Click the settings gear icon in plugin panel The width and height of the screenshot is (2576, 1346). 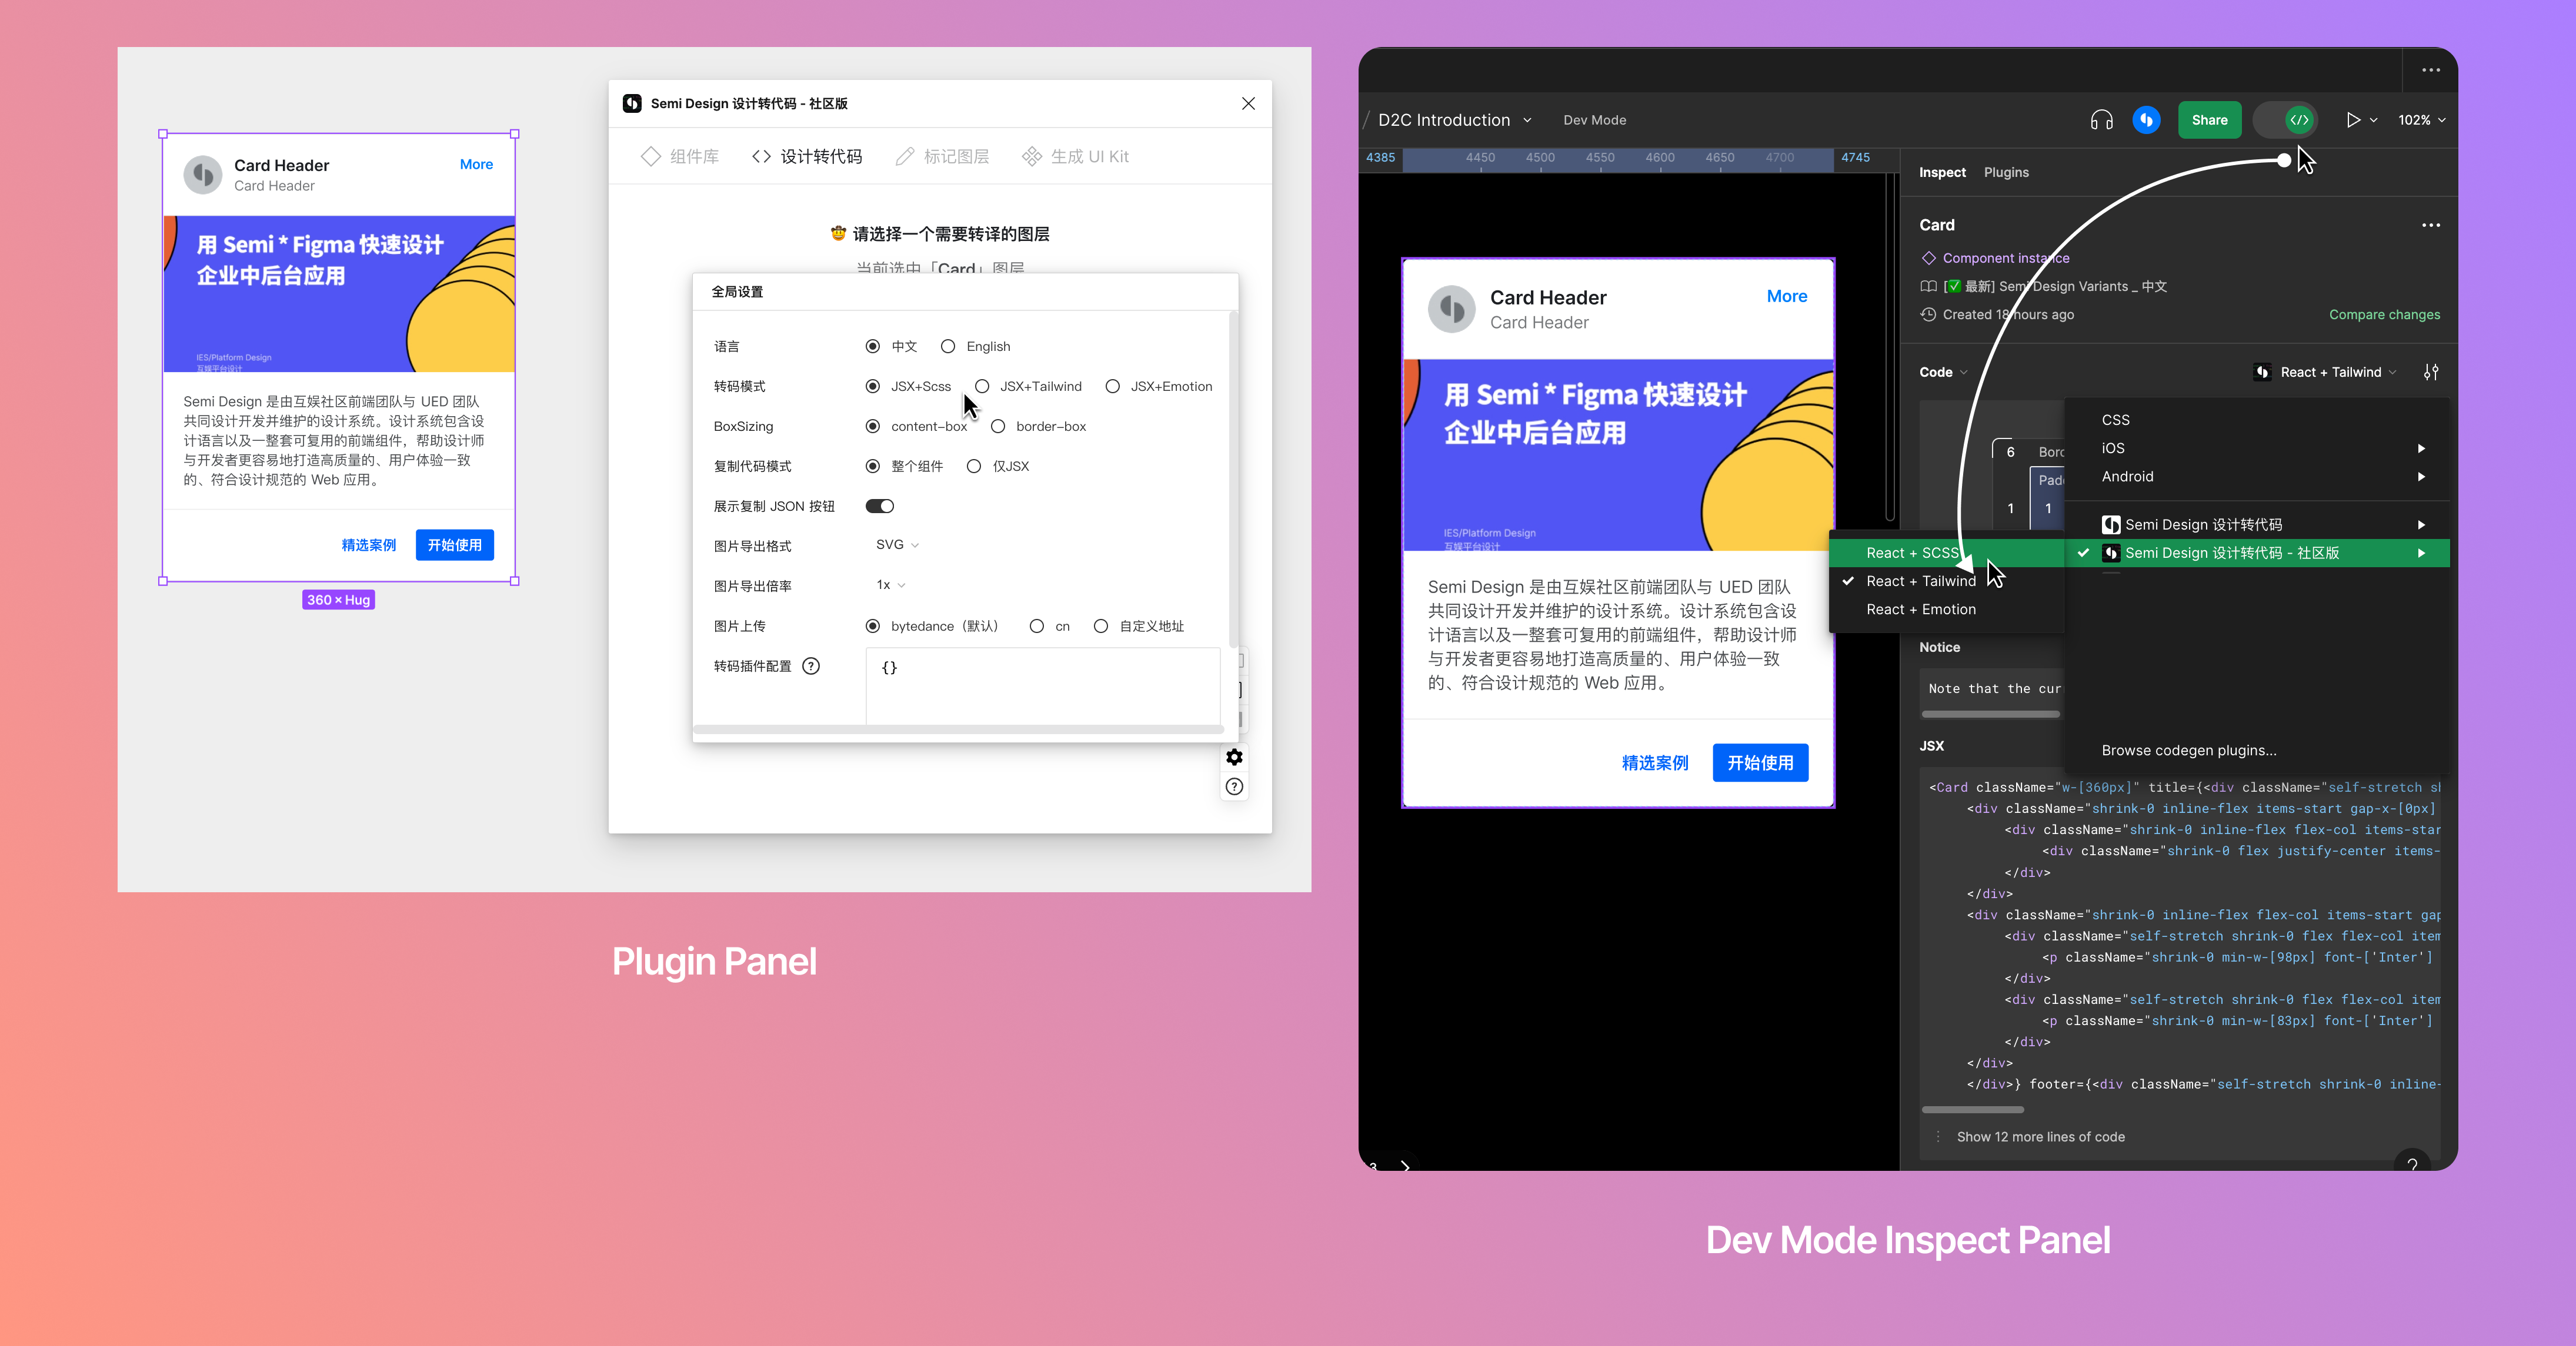coord(1234,756)
